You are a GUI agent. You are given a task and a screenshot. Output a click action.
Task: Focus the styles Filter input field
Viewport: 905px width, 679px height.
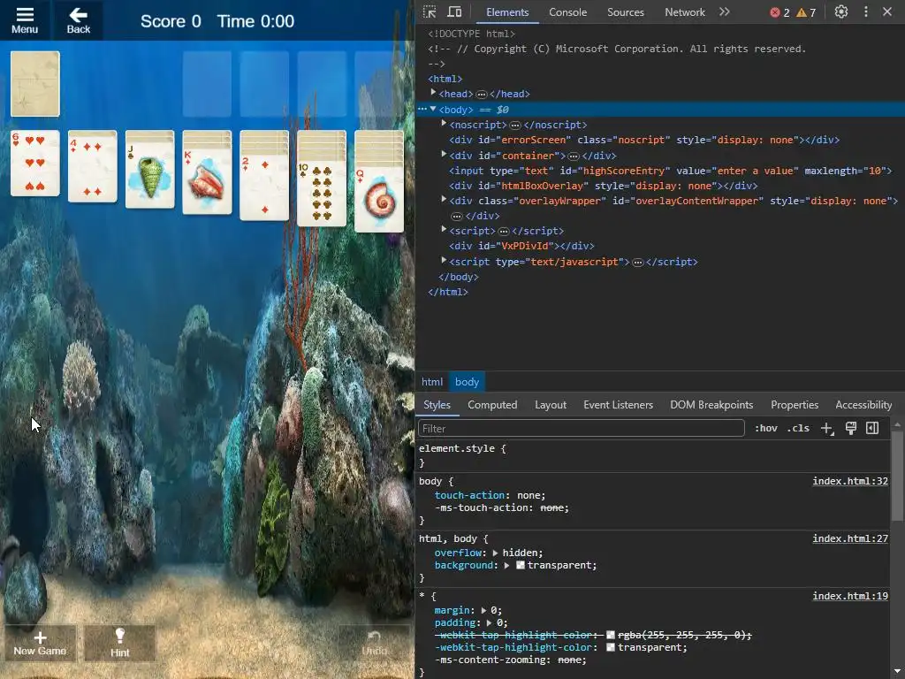click(581, 429)
